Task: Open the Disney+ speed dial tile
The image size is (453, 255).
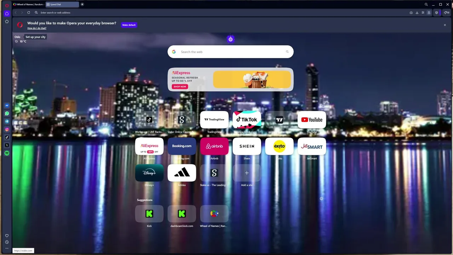Action: point(149,173)
